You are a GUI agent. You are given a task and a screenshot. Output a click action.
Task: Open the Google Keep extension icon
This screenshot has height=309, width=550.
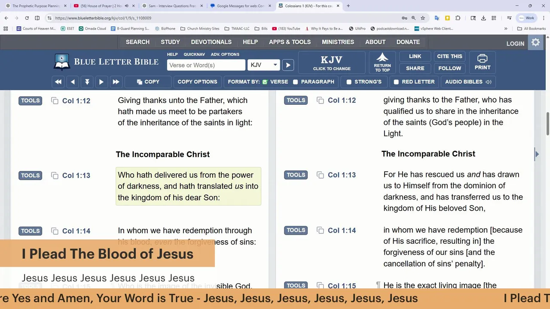(x=447, y=18)
